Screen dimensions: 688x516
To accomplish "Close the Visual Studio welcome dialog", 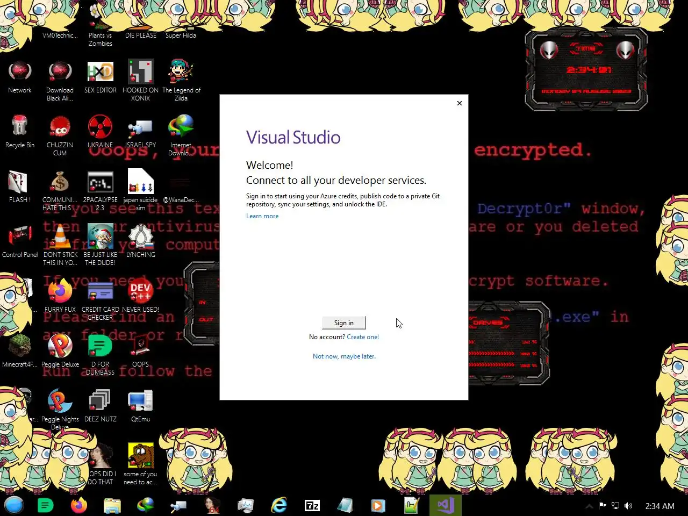I will (460, 103).
